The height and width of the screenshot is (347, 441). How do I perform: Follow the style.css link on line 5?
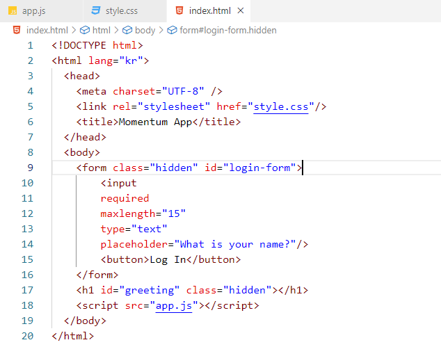[281, 107]
